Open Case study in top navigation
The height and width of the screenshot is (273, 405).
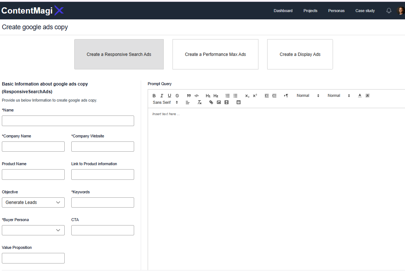coord(365,11)
